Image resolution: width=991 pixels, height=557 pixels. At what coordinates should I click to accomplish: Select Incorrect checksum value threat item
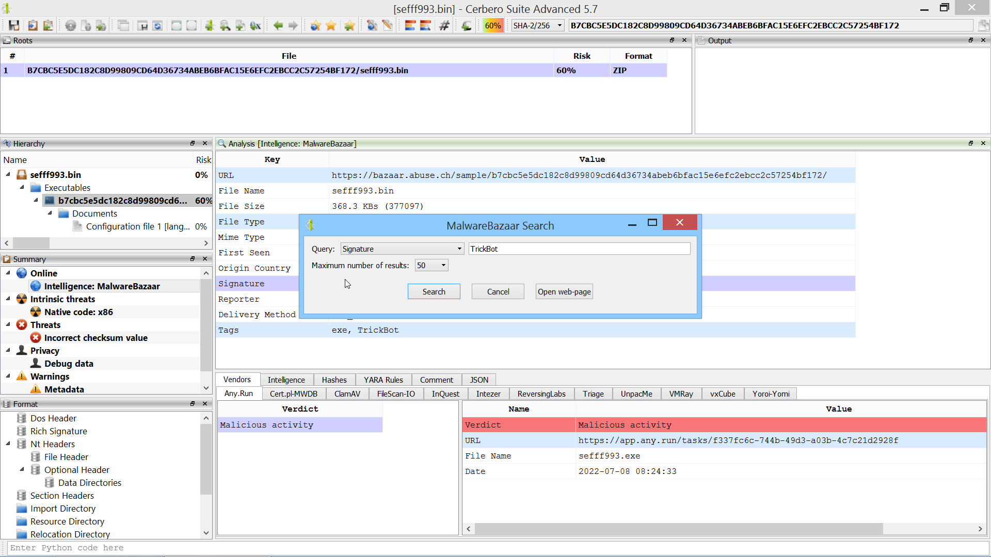click(x=96, y=338)
